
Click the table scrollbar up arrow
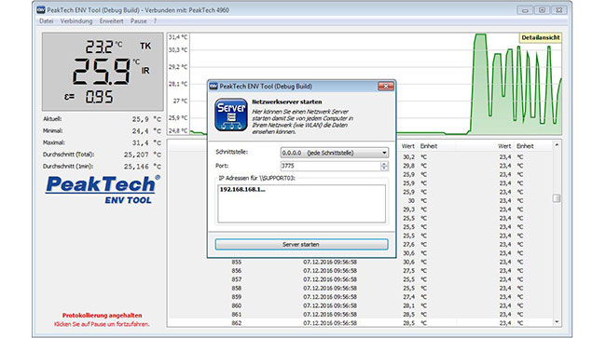557,145
